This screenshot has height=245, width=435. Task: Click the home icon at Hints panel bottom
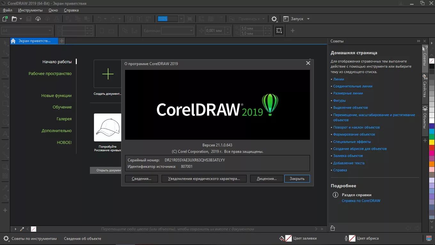click(333, 228)
